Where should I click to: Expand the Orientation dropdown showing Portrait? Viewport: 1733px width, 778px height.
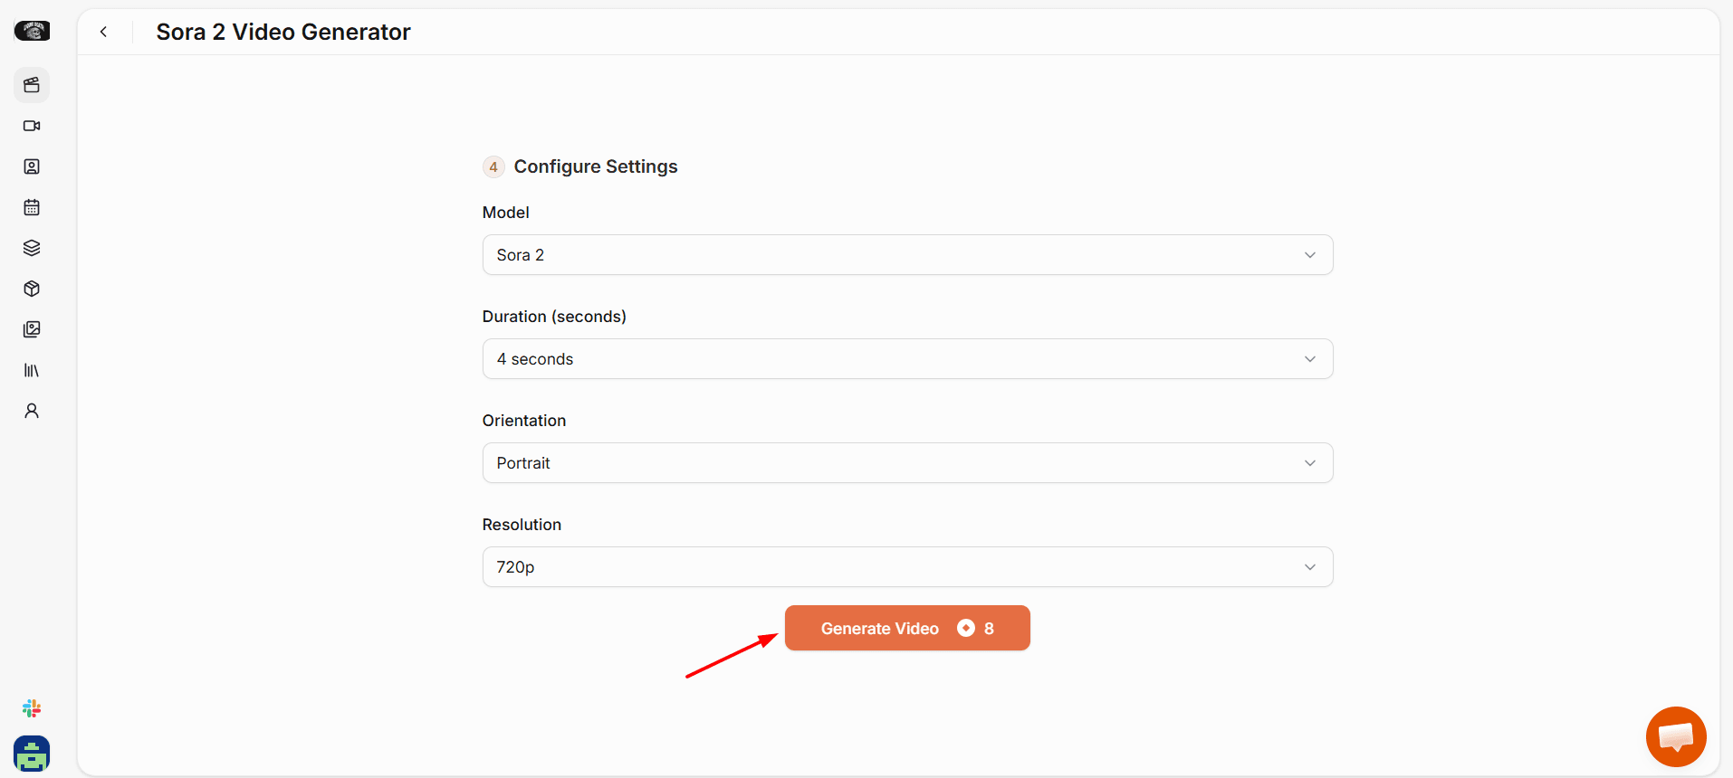pyautogui.click(x=907, y=463)
